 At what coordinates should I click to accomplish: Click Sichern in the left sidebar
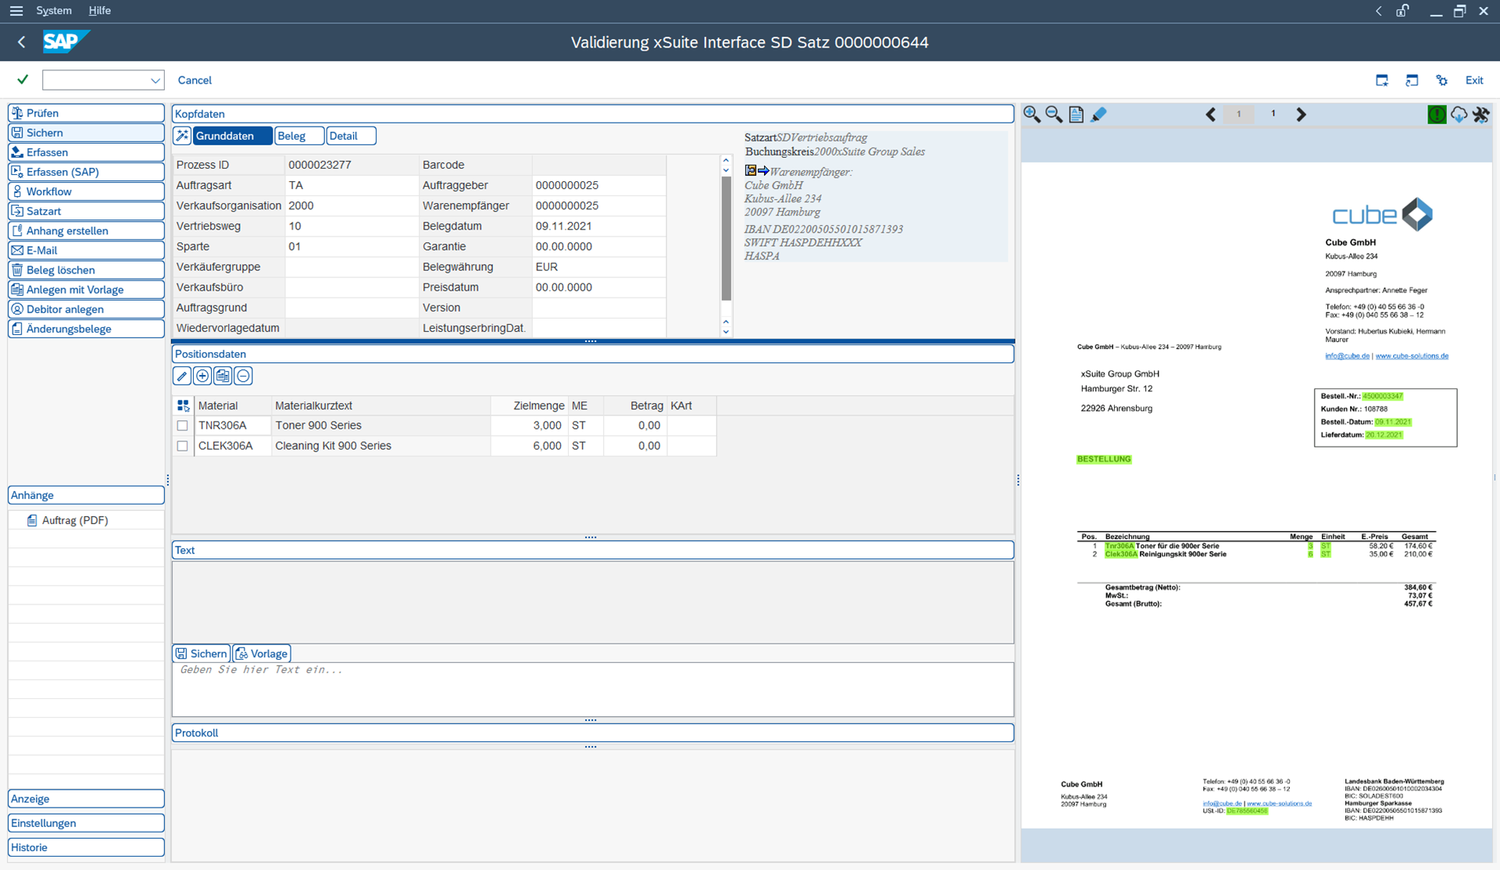point(86,133)
